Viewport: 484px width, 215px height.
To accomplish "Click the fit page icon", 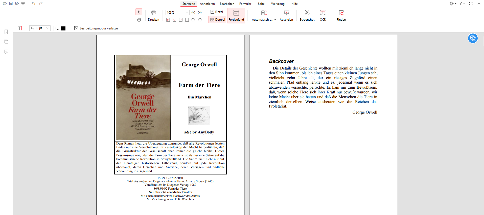I will 174,20.
